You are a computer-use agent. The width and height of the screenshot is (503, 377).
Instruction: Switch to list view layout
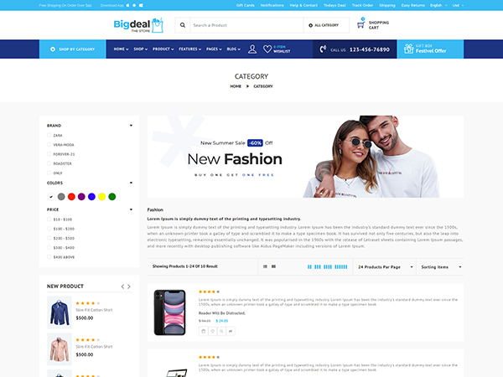(264, 266)
